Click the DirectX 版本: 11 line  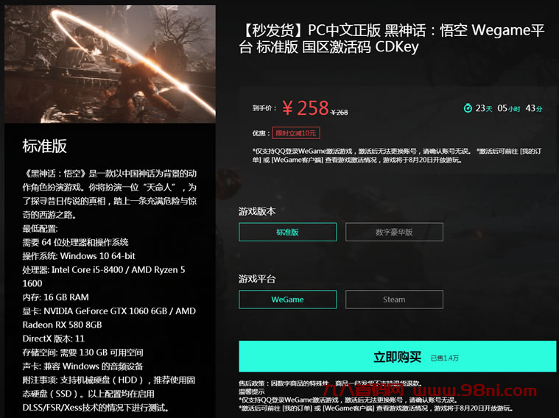54,339
